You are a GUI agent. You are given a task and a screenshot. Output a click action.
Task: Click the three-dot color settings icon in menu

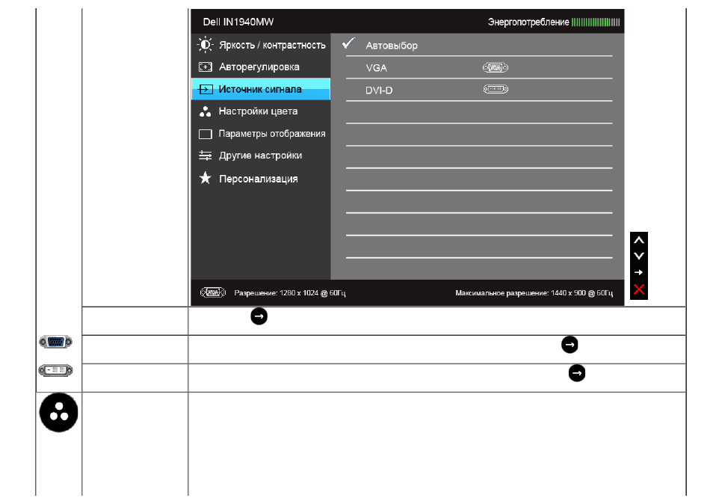pyautogui.click(x=205, y=111)
